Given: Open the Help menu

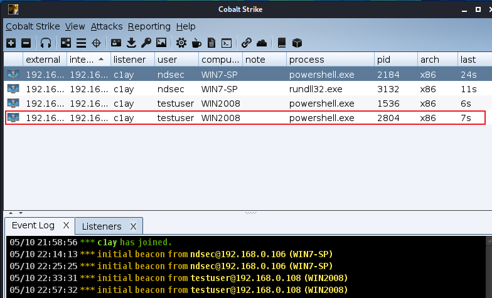Looking at the screenshot, I should [186, 26].
